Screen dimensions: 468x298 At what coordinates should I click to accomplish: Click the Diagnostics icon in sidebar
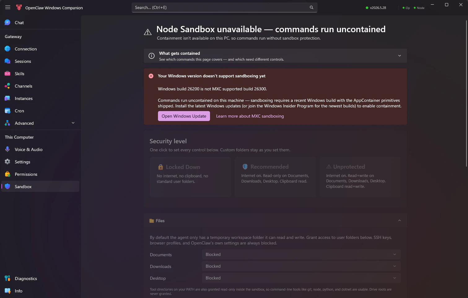tap(7, 279)
